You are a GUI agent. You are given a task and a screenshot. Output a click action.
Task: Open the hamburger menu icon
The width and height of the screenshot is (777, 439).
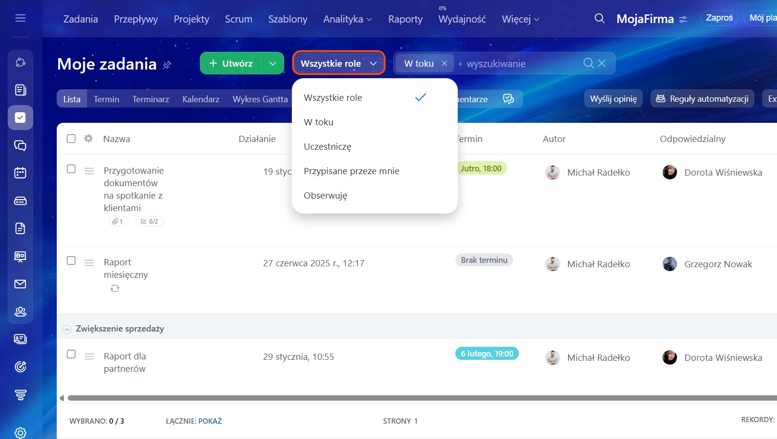(x=20, y=18)
